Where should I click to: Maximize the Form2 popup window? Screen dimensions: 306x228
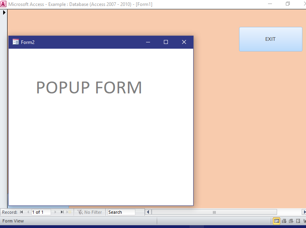[166, 42]
